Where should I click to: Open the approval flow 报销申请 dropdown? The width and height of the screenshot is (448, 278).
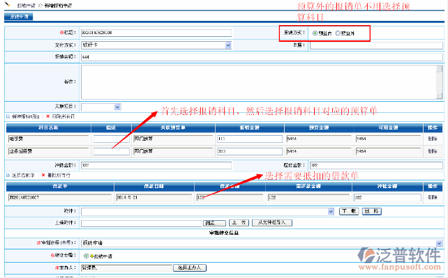coord(439,243)
